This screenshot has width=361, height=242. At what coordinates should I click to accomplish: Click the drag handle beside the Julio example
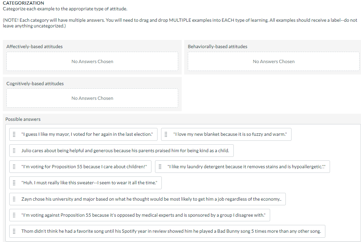(x=14, y=150)
